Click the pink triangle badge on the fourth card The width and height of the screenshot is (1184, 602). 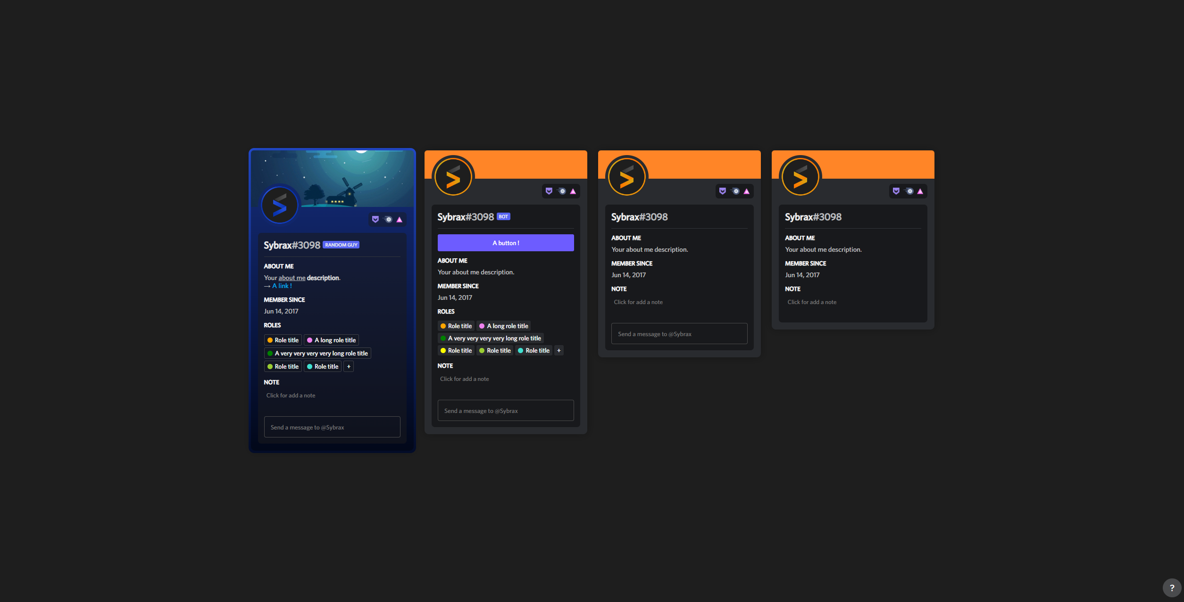920,191
